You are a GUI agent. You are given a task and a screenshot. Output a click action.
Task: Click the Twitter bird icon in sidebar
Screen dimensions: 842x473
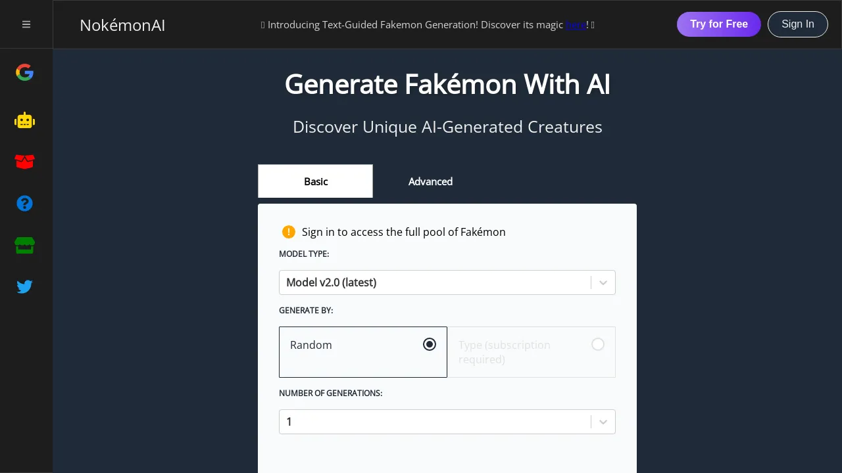point(24,286)
